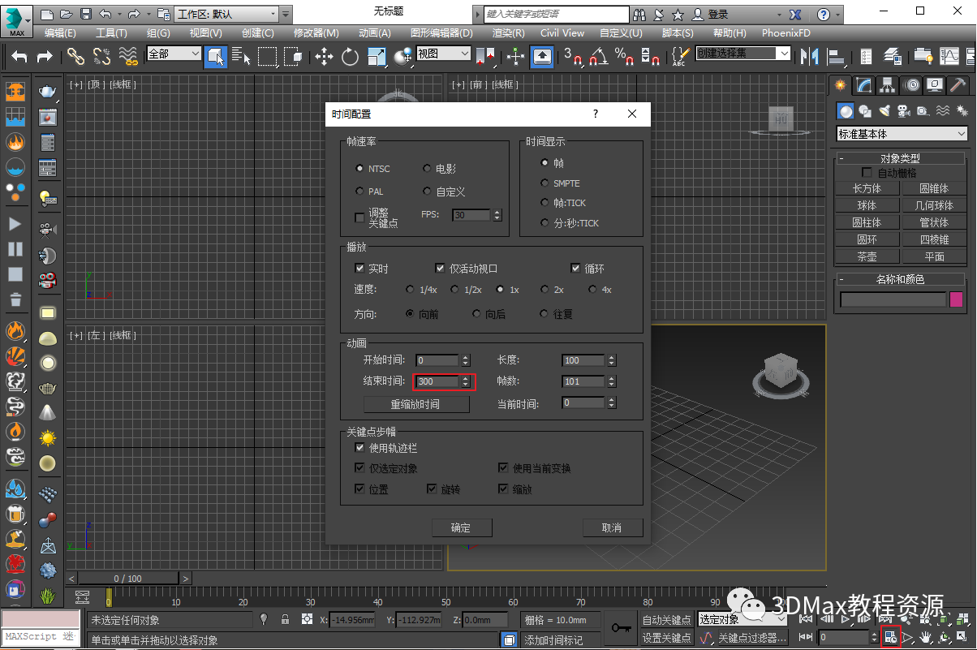Uncheck the 循环 loop checkbox
The image size is (977, 650).
tap(575, 269)
